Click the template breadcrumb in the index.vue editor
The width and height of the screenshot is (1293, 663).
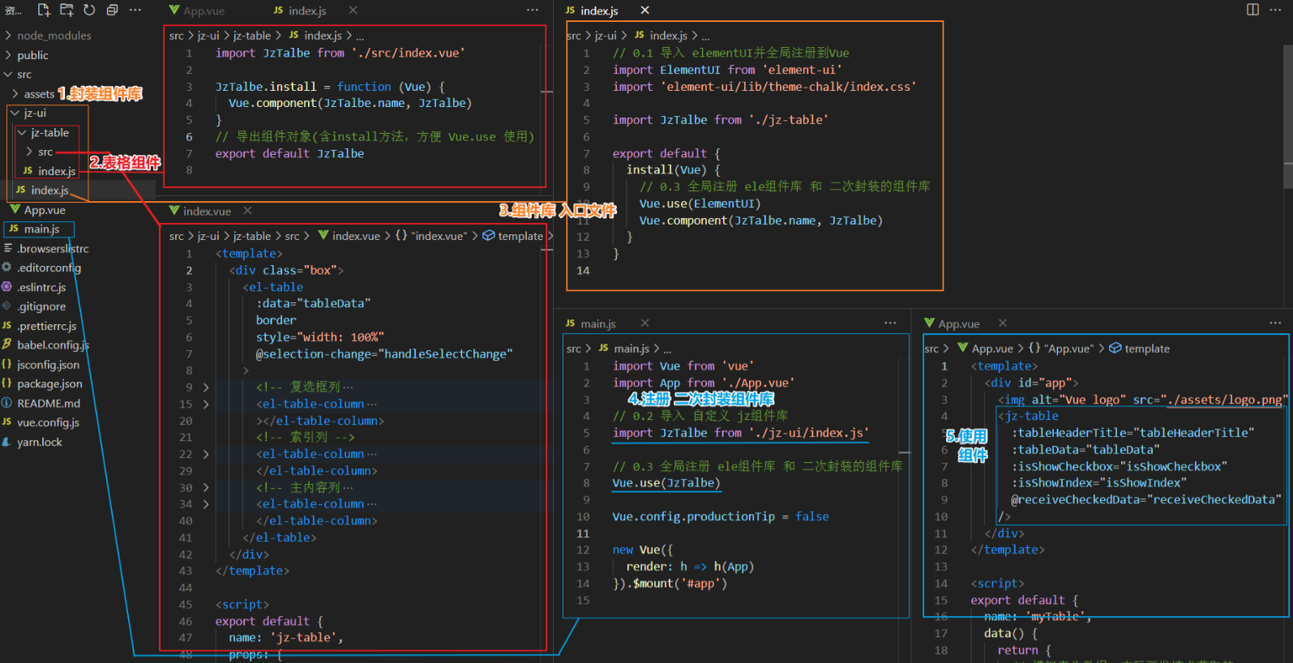pyautogui.click(x=512, y=236)
